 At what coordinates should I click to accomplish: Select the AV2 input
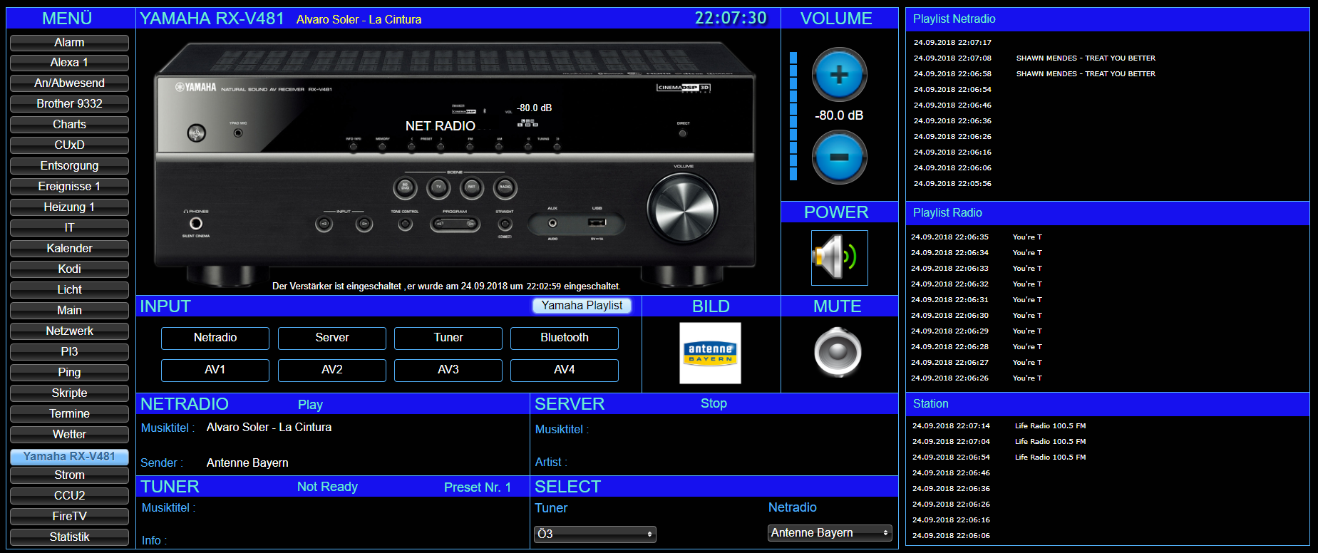[332, 370]
